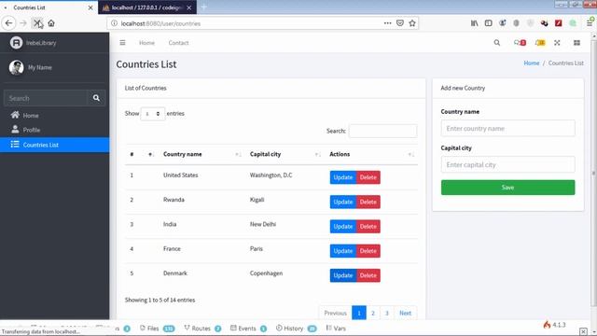Update the France row
The height and width of the screenshot is (336, 597).
tap(343, 251)
